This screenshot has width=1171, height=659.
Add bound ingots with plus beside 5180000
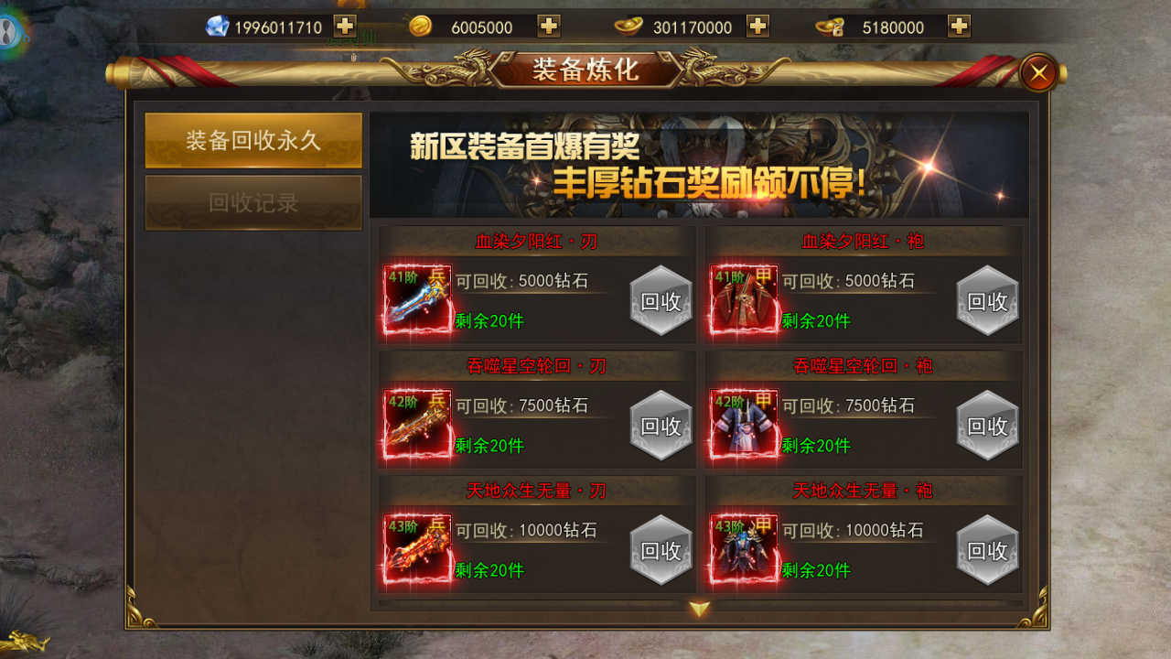click(x=959, y=27)
